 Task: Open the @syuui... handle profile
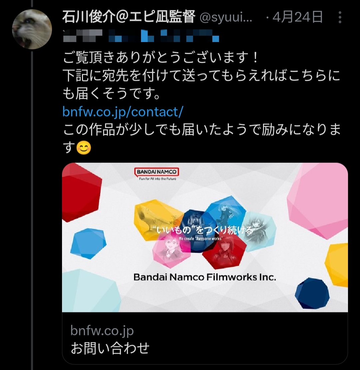pyautogui.click(x=226, y=17)
